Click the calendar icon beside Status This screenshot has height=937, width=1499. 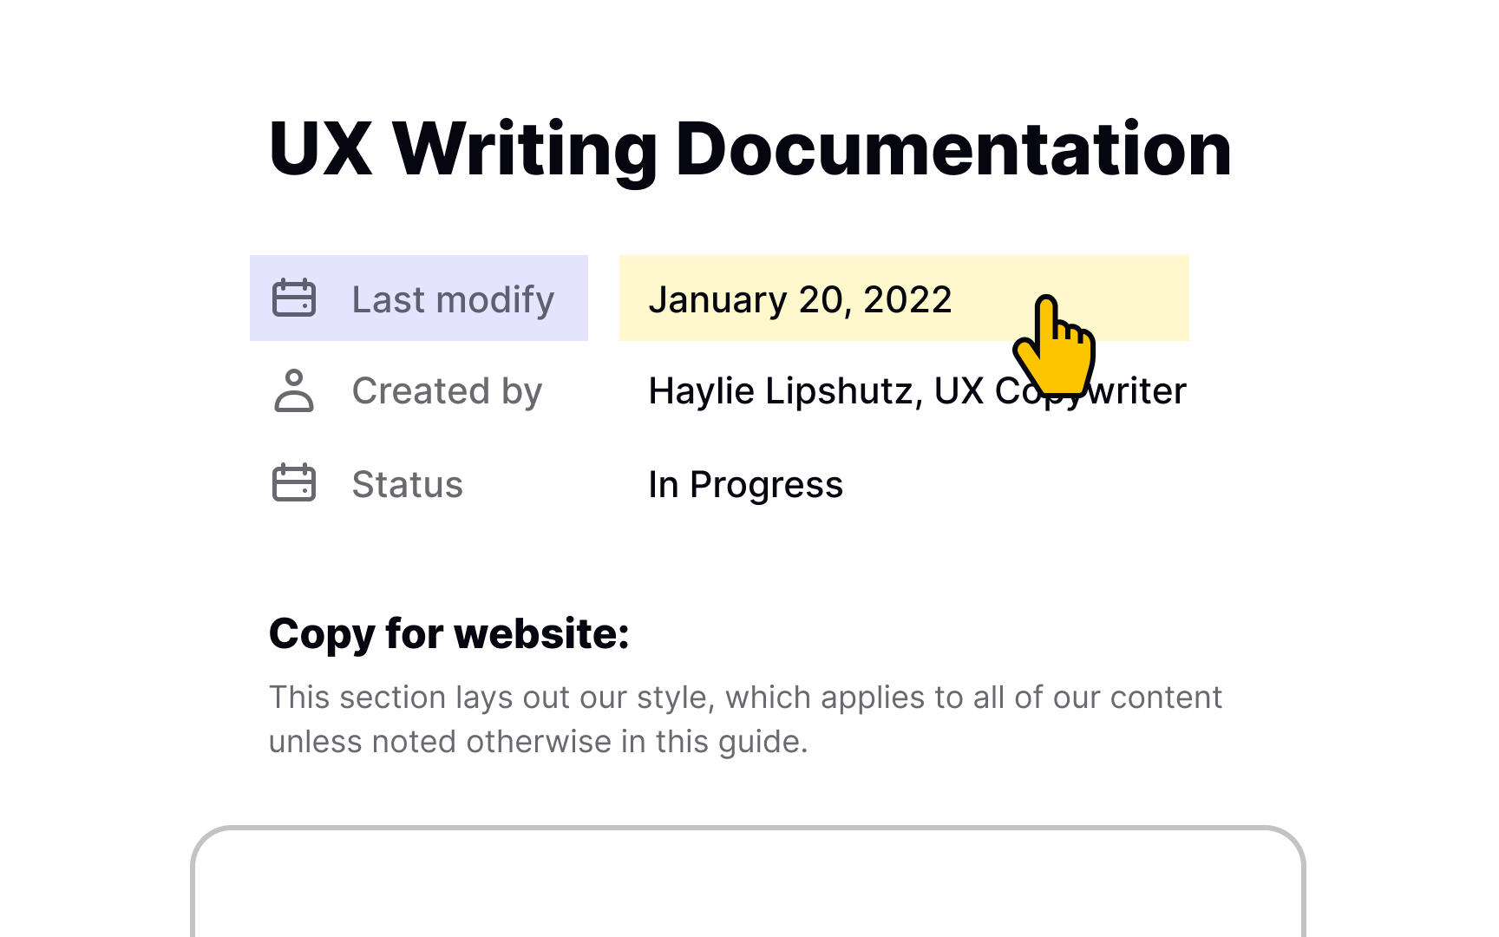[292, 483]
